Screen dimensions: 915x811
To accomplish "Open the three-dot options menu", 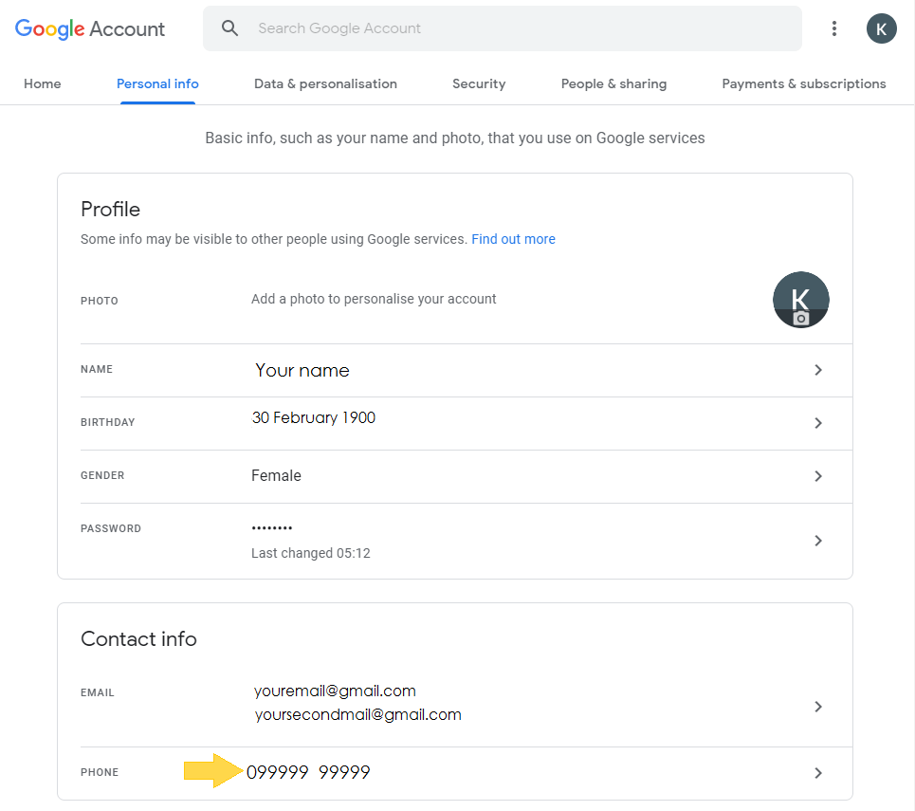I will 834,28.
